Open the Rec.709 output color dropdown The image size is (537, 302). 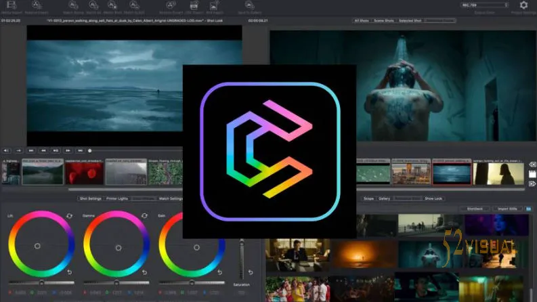click(x=484, y=5)
